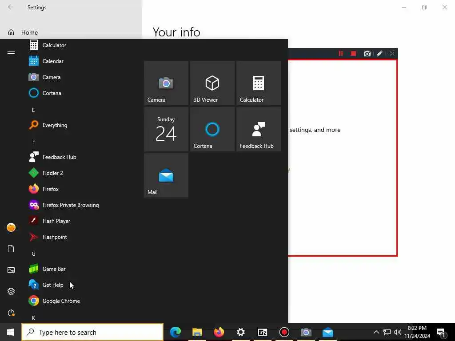This screenshot has height=341, width=455.
Task: Open Calendar from the app list
Action: click(82, 61)
